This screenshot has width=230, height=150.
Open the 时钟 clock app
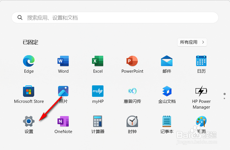pyautogui.click(x=132, y=124)
